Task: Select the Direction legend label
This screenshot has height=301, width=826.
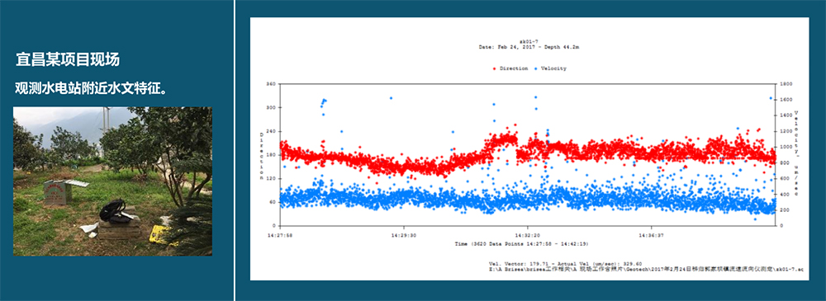Action: click(514, 68)
